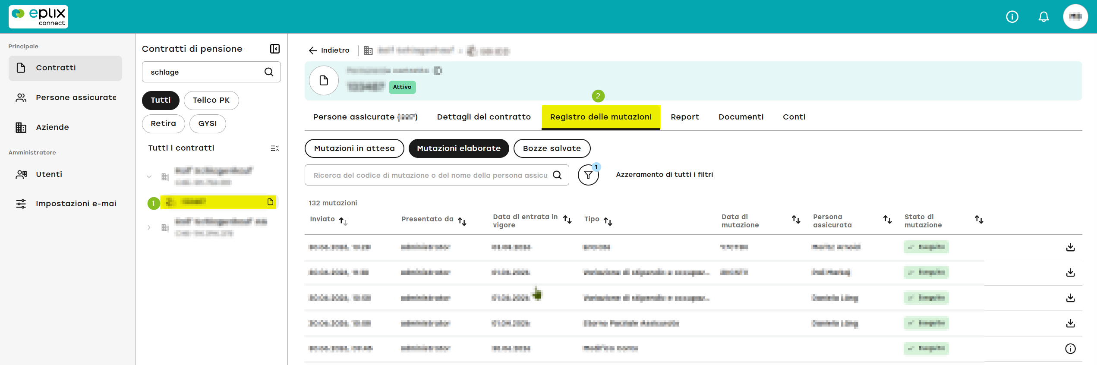Open the info icon in top bar
Screen dimensions: 1097x365
(x=1012, y=17)
